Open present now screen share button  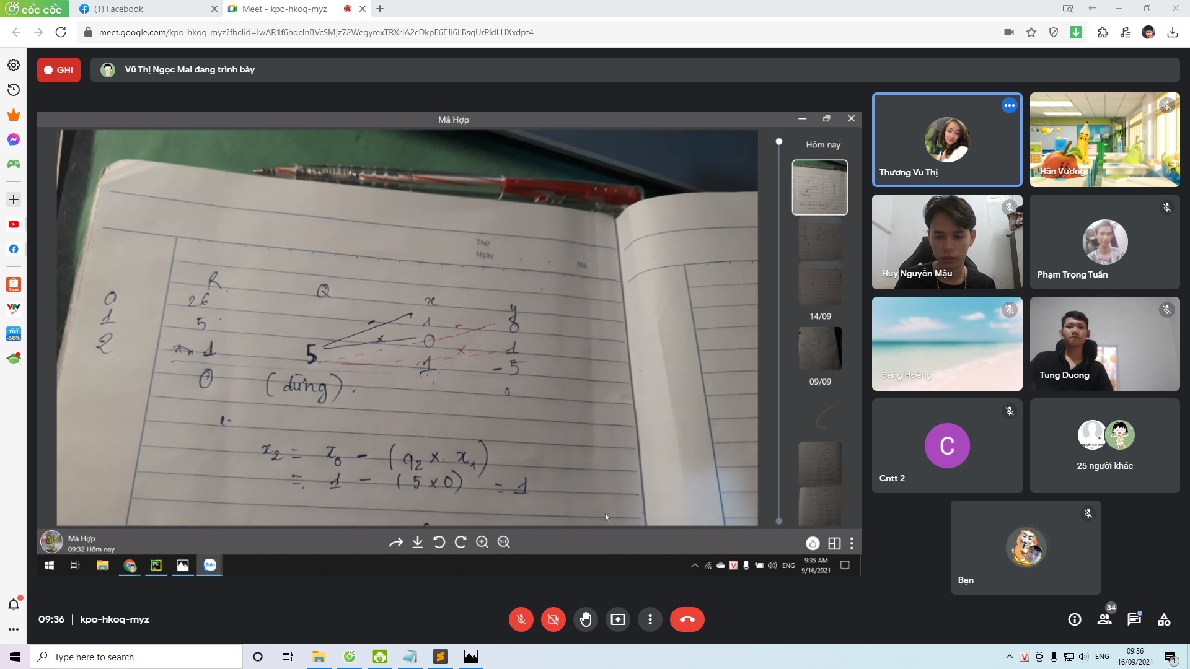(618, 619)
